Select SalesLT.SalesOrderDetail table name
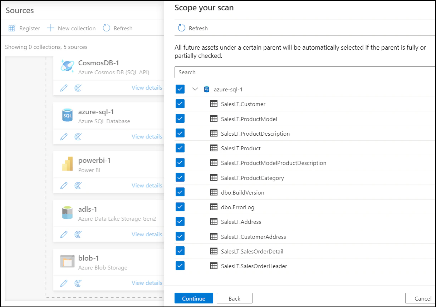The height and width of the screenshot is (307, 436). tap(252, 251)
